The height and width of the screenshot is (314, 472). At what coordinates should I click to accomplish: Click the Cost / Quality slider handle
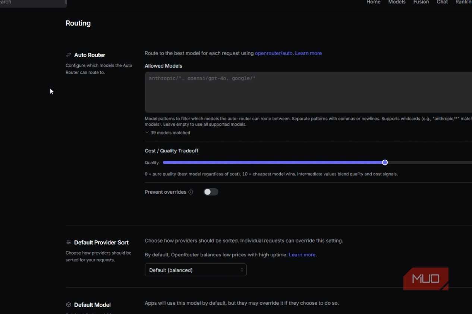[385, 163]
